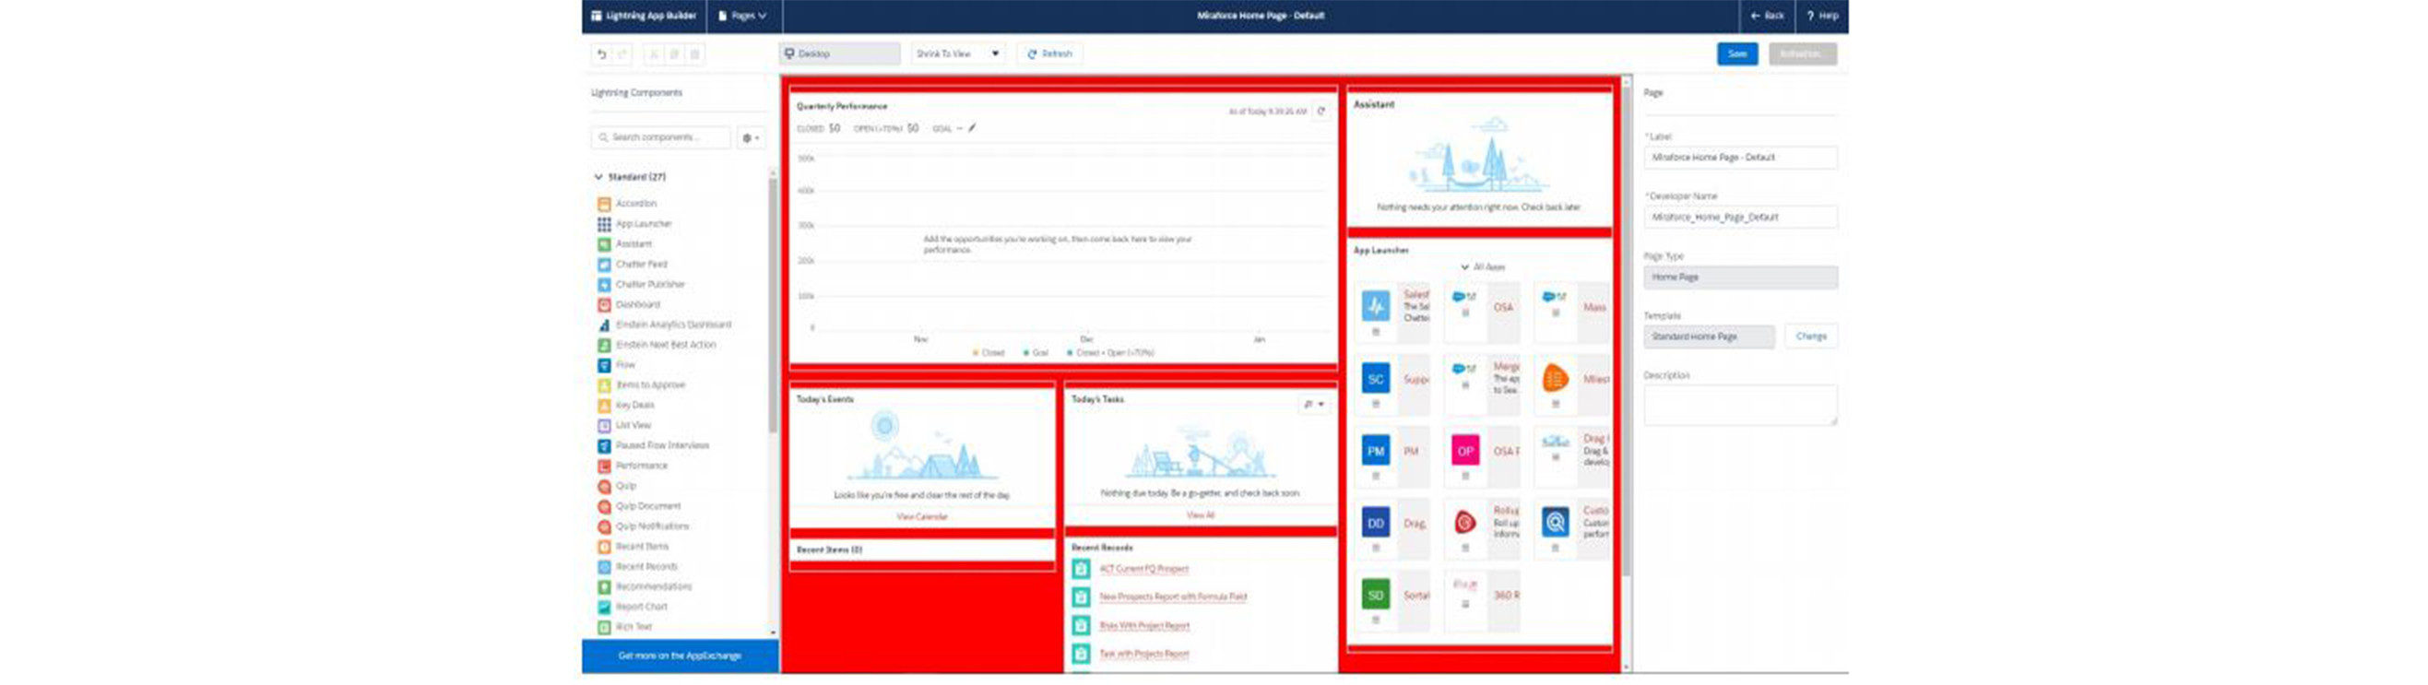Open the Risks With Project Report link
The height and width of the screenshot is (685, 2428).
(1144, 627)
